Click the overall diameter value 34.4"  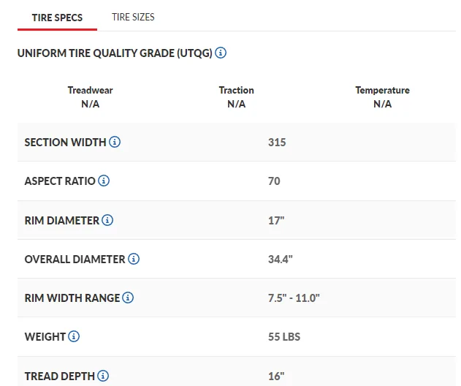[281, 260]
